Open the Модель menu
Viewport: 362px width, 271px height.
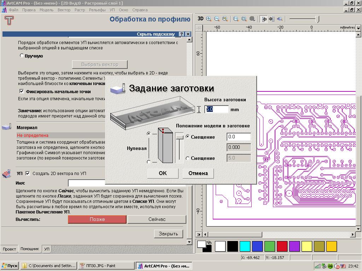[x=46, y=10]
